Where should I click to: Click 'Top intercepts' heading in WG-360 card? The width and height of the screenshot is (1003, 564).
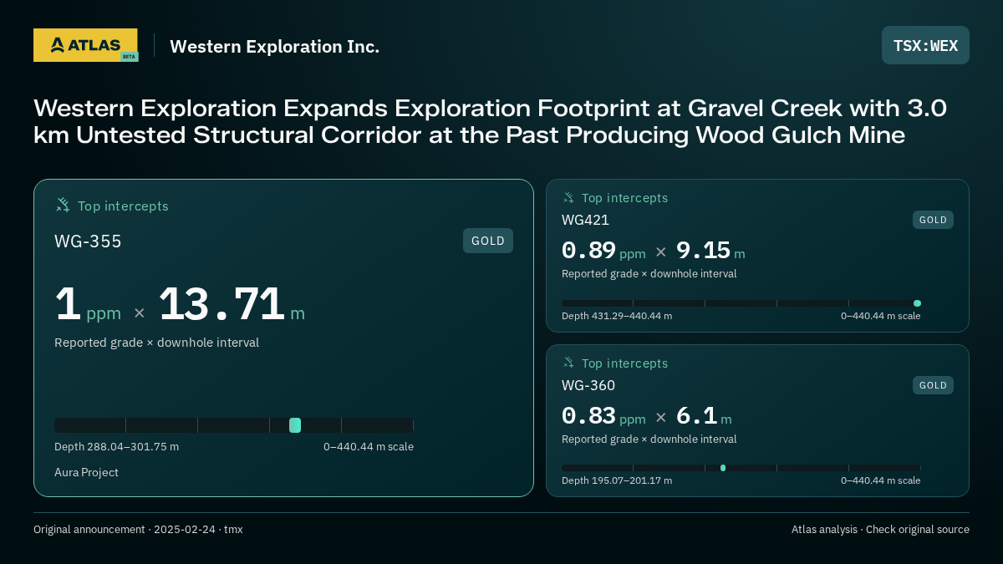tap(624, 363)
